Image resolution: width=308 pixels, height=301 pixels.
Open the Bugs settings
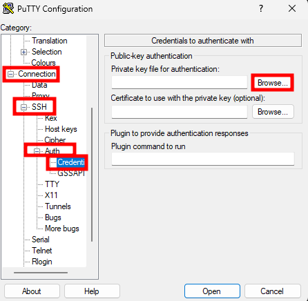pyautogui.click(x=53, y=217)
